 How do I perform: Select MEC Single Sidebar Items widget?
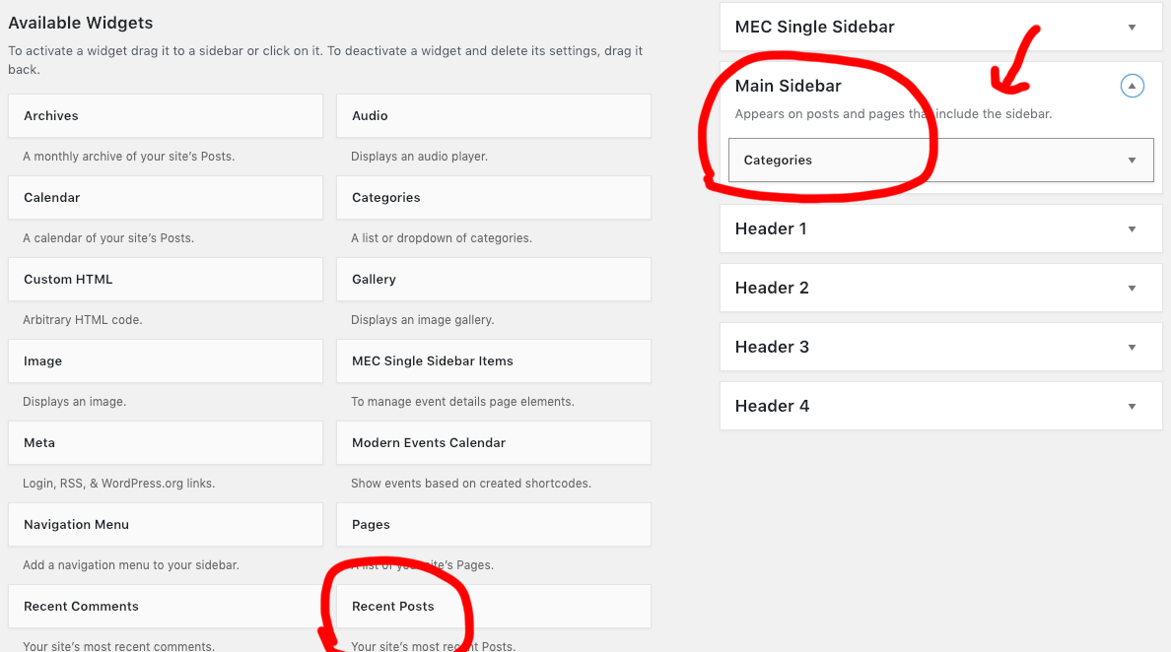point(493,361)
